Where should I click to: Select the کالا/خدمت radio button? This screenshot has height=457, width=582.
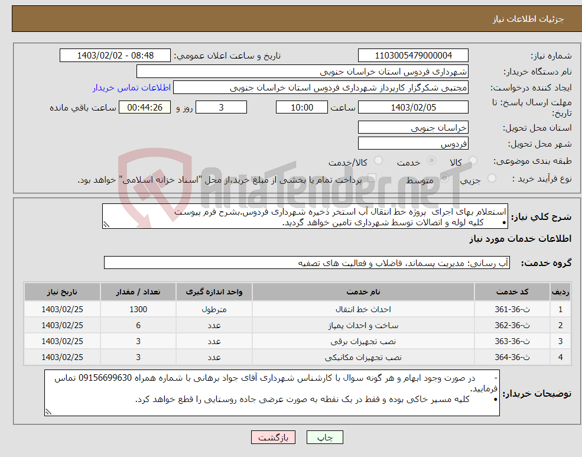click(x=378, y=160)
